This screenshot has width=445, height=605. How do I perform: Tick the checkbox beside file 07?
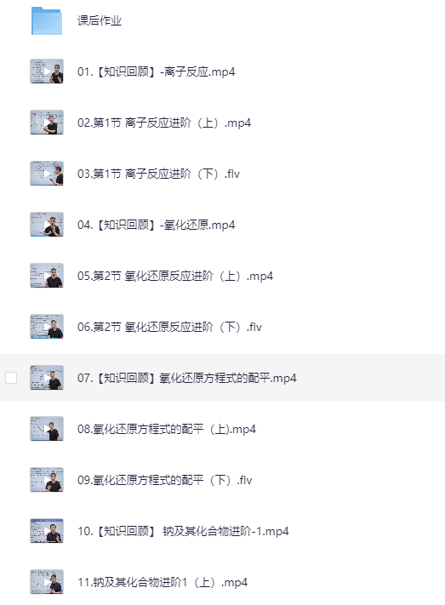click(11, 378)
